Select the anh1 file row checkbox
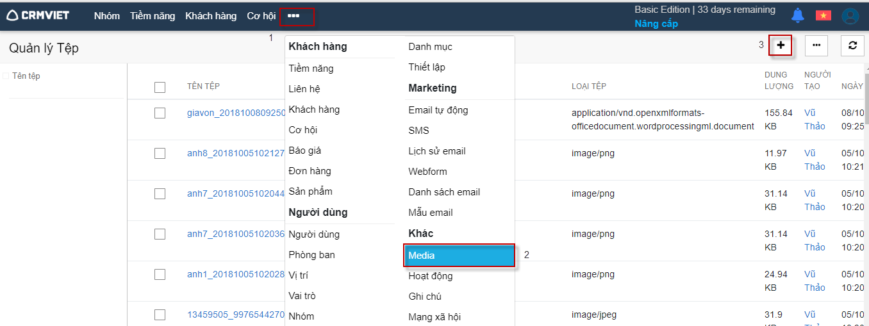 (160, 274)
